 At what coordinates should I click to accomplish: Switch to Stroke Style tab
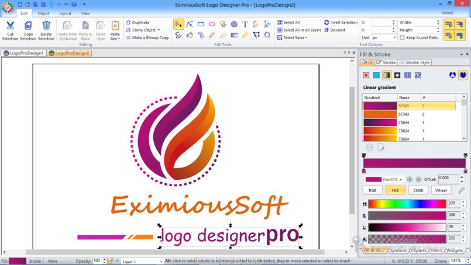[415, 62]
